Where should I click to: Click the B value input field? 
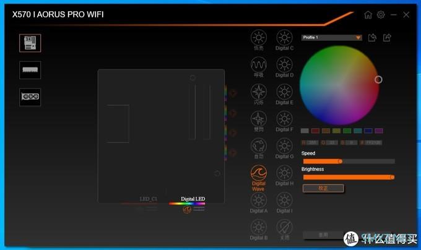pos(351,142)
